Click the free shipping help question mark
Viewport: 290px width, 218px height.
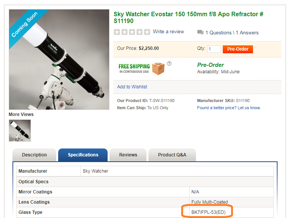(169, 63)
